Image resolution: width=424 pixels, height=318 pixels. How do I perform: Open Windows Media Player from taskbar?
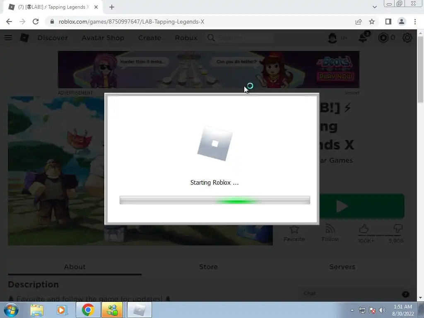pos(62,310)
